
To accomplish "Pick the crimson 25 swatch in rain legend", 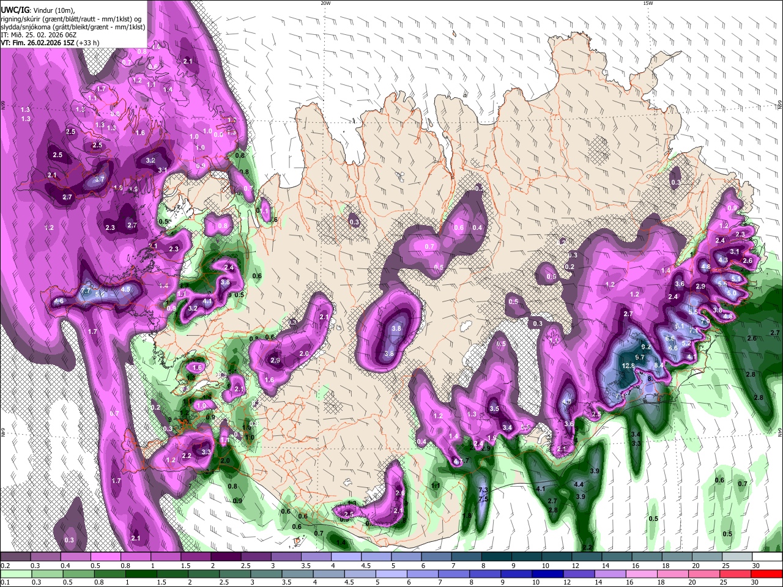I will pyautogui.click(x=735, y=574).
